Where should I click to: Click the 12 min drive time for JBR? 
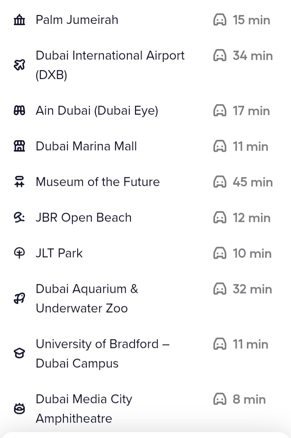(251, 218)
